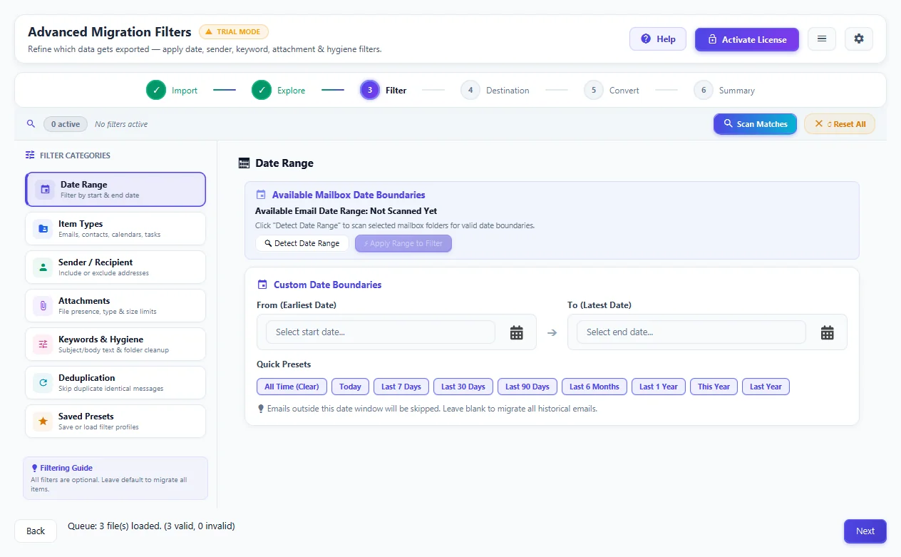
Task: Click the Help button
Action: (x=658, y=39)
